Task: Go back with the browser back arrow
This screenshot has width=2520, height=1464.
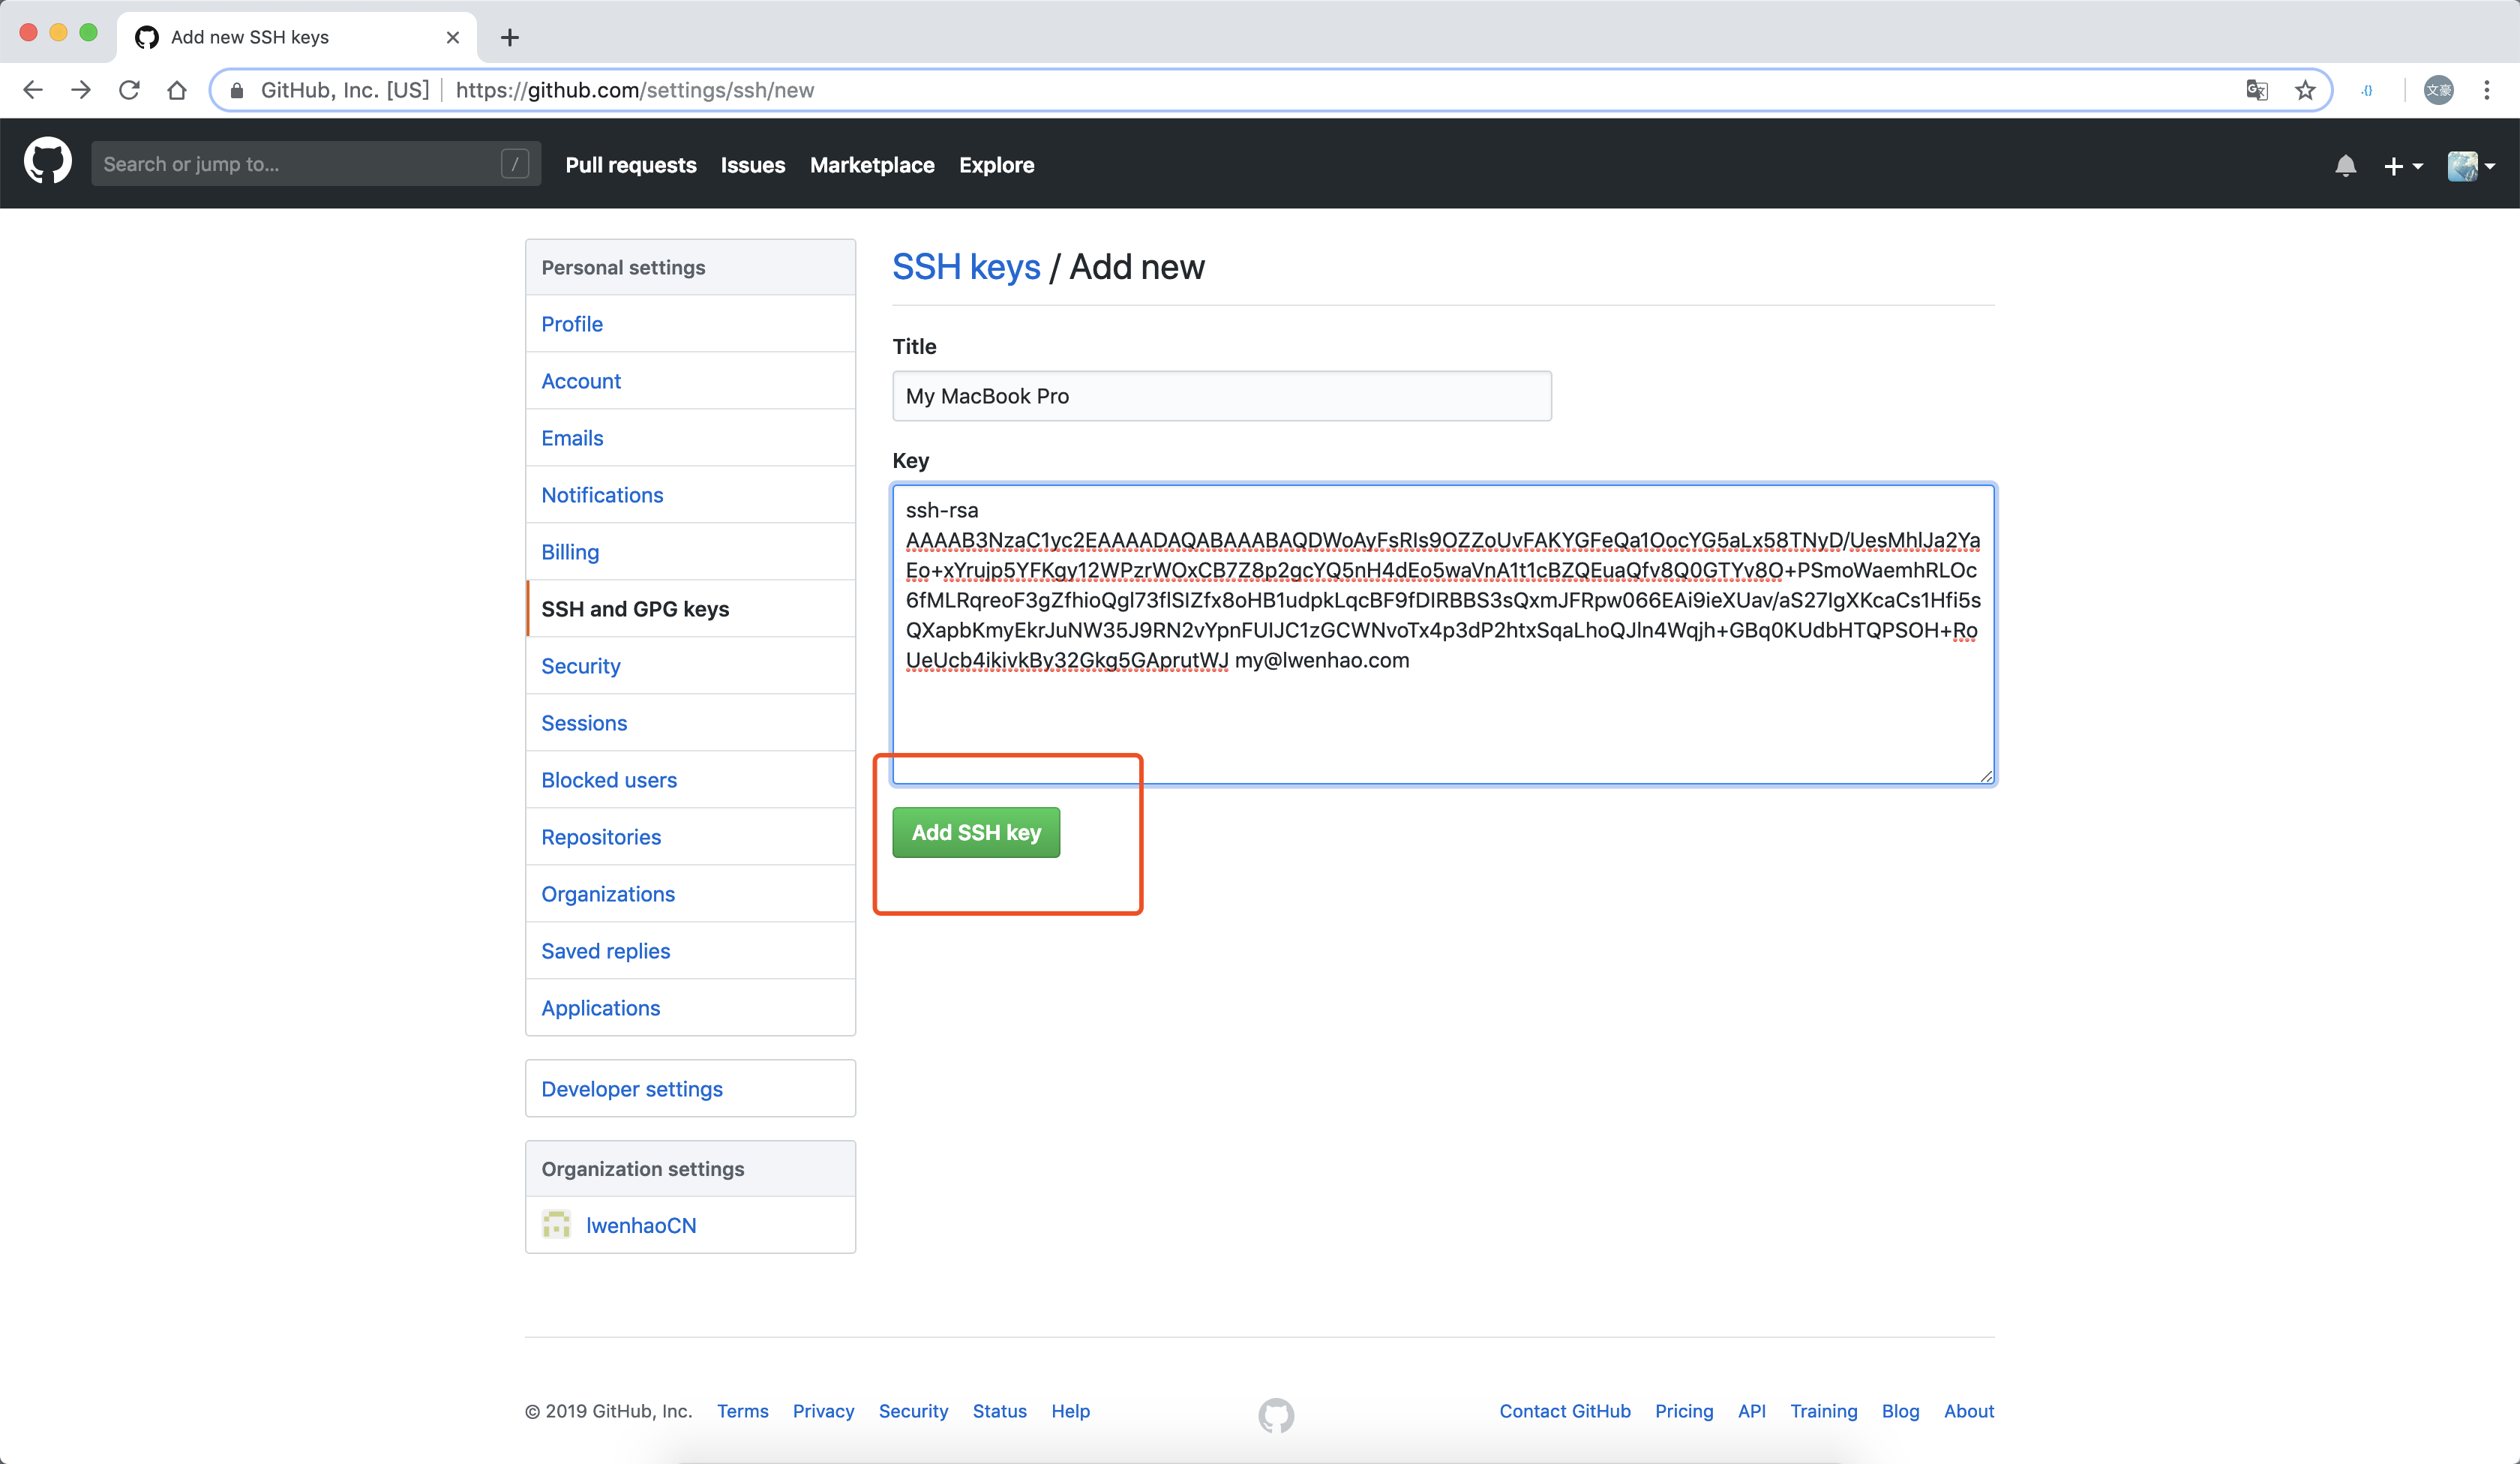Action: [x=32, y=90]
